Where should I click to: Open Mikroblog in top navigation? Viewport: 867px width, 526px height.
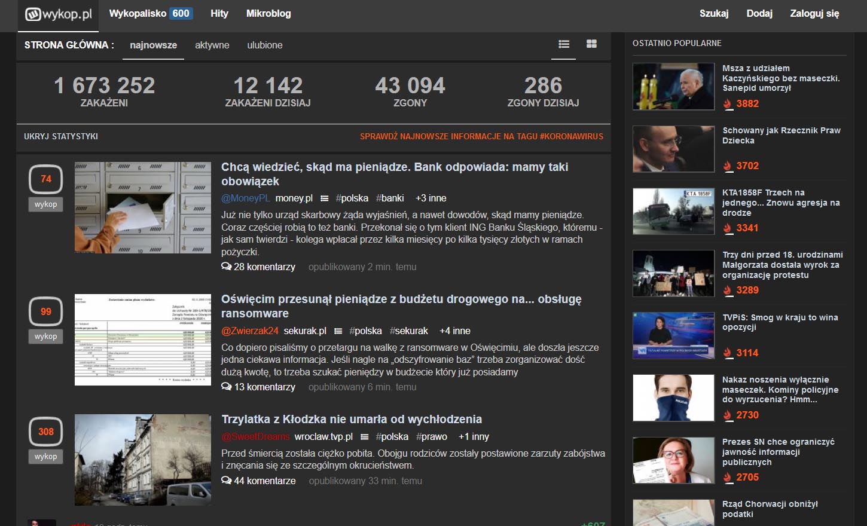point(268,13)
